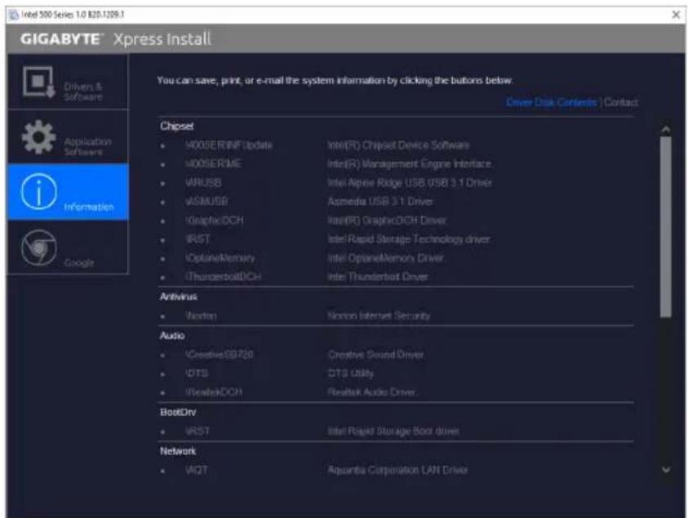Click the scroll up arrow
This screenshot has width=688, height=518.
[666, 129]
